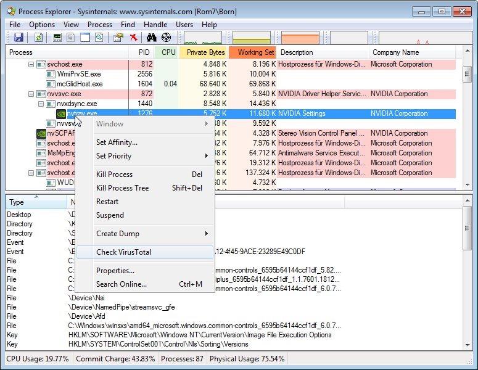Image resolution: width=478 pixels, height=370 pixels.
Task: Sort by Company Name column header
Action: pyautogui.click(x=412, y=52)
